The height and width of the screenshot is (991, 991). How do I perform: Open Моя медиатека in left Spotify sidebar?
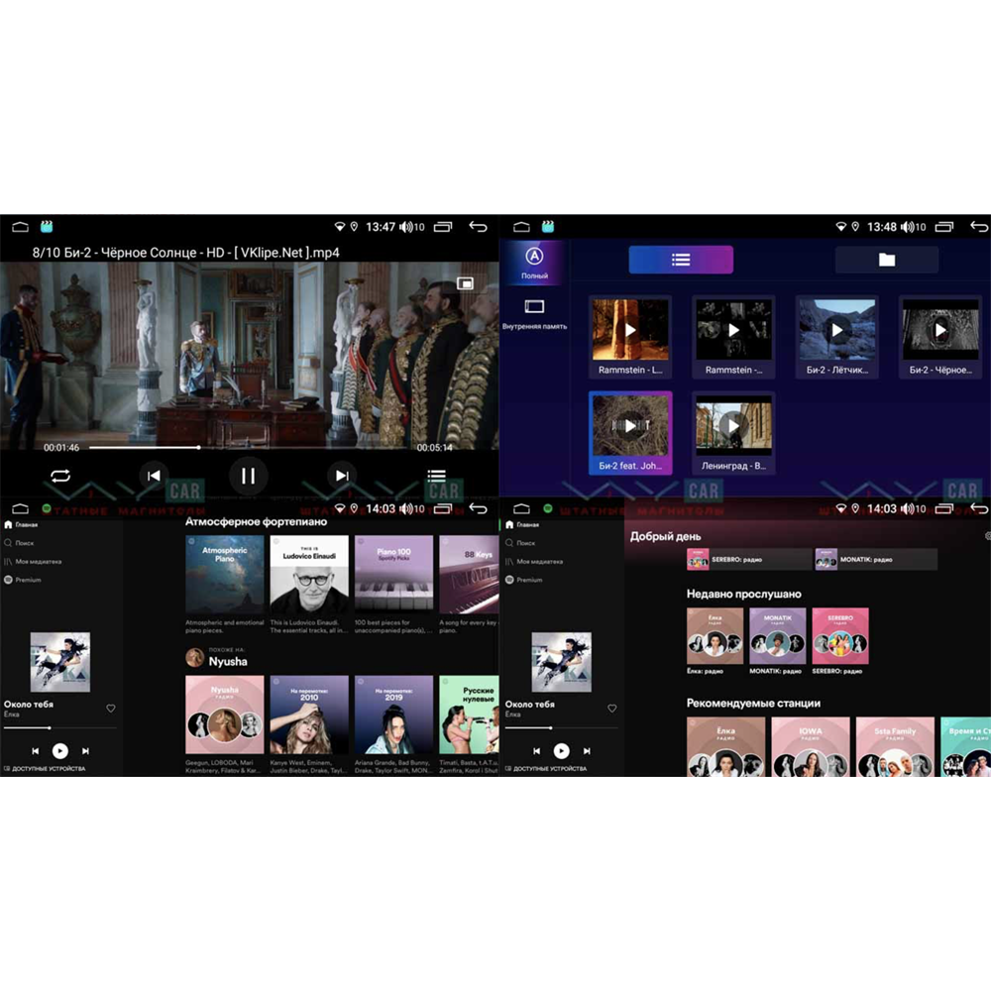point(33,561)
